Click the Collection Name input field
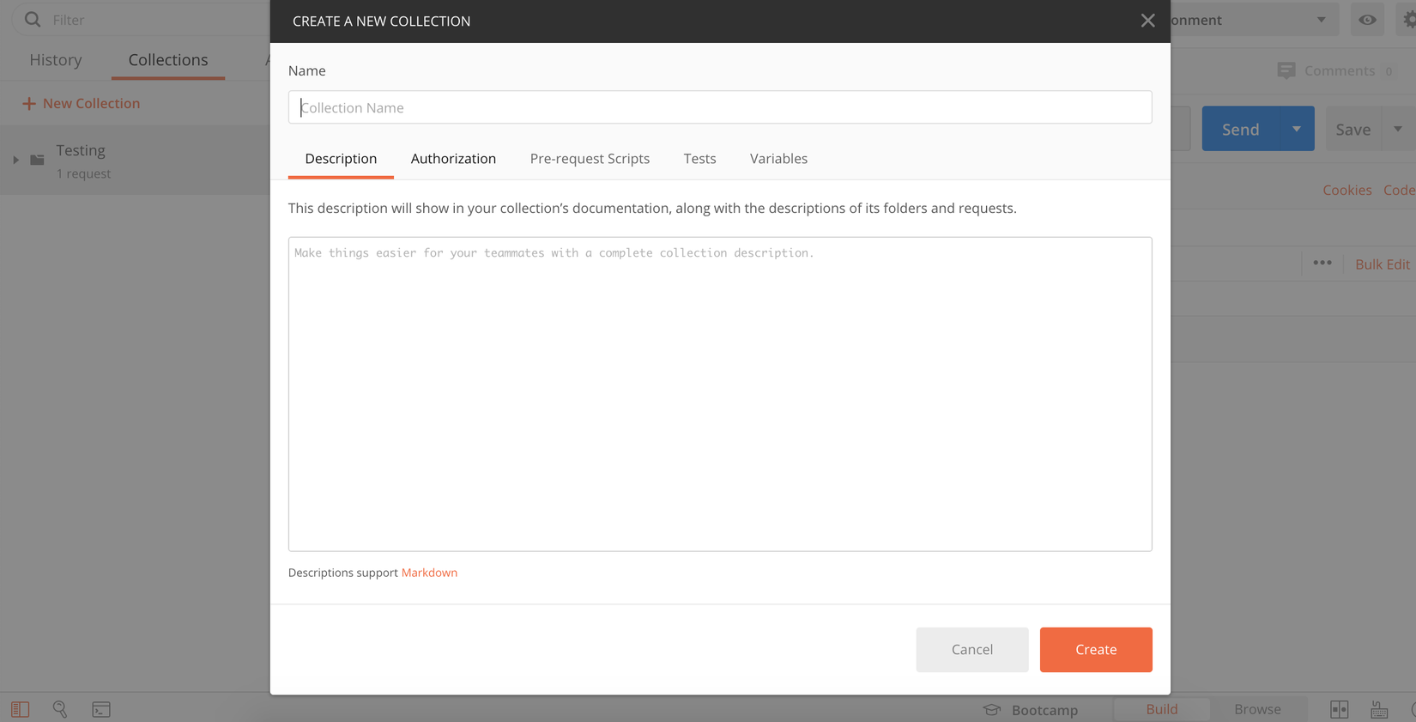This screenshot has width=1416, height=722. click(x=719, y=107)
